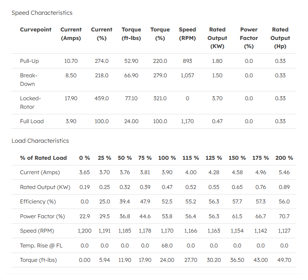Click the 200 % load column header
The image size is (308, 280).
[284, 158]
